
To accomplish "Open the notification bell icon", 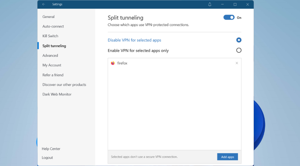I will 210,4.
